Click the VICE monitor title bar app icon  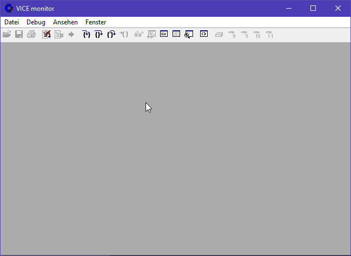(x=9, y=8)
